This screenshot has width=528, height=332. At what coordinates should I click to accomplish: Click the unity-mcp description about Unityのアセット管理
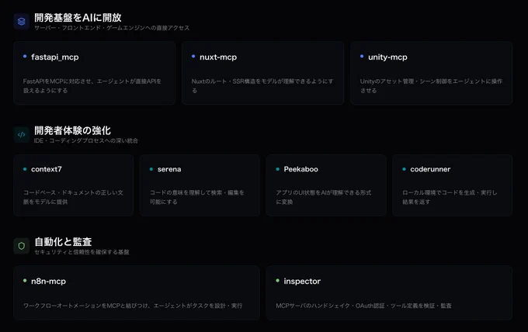pyautogui.click(x=431, y=86)
